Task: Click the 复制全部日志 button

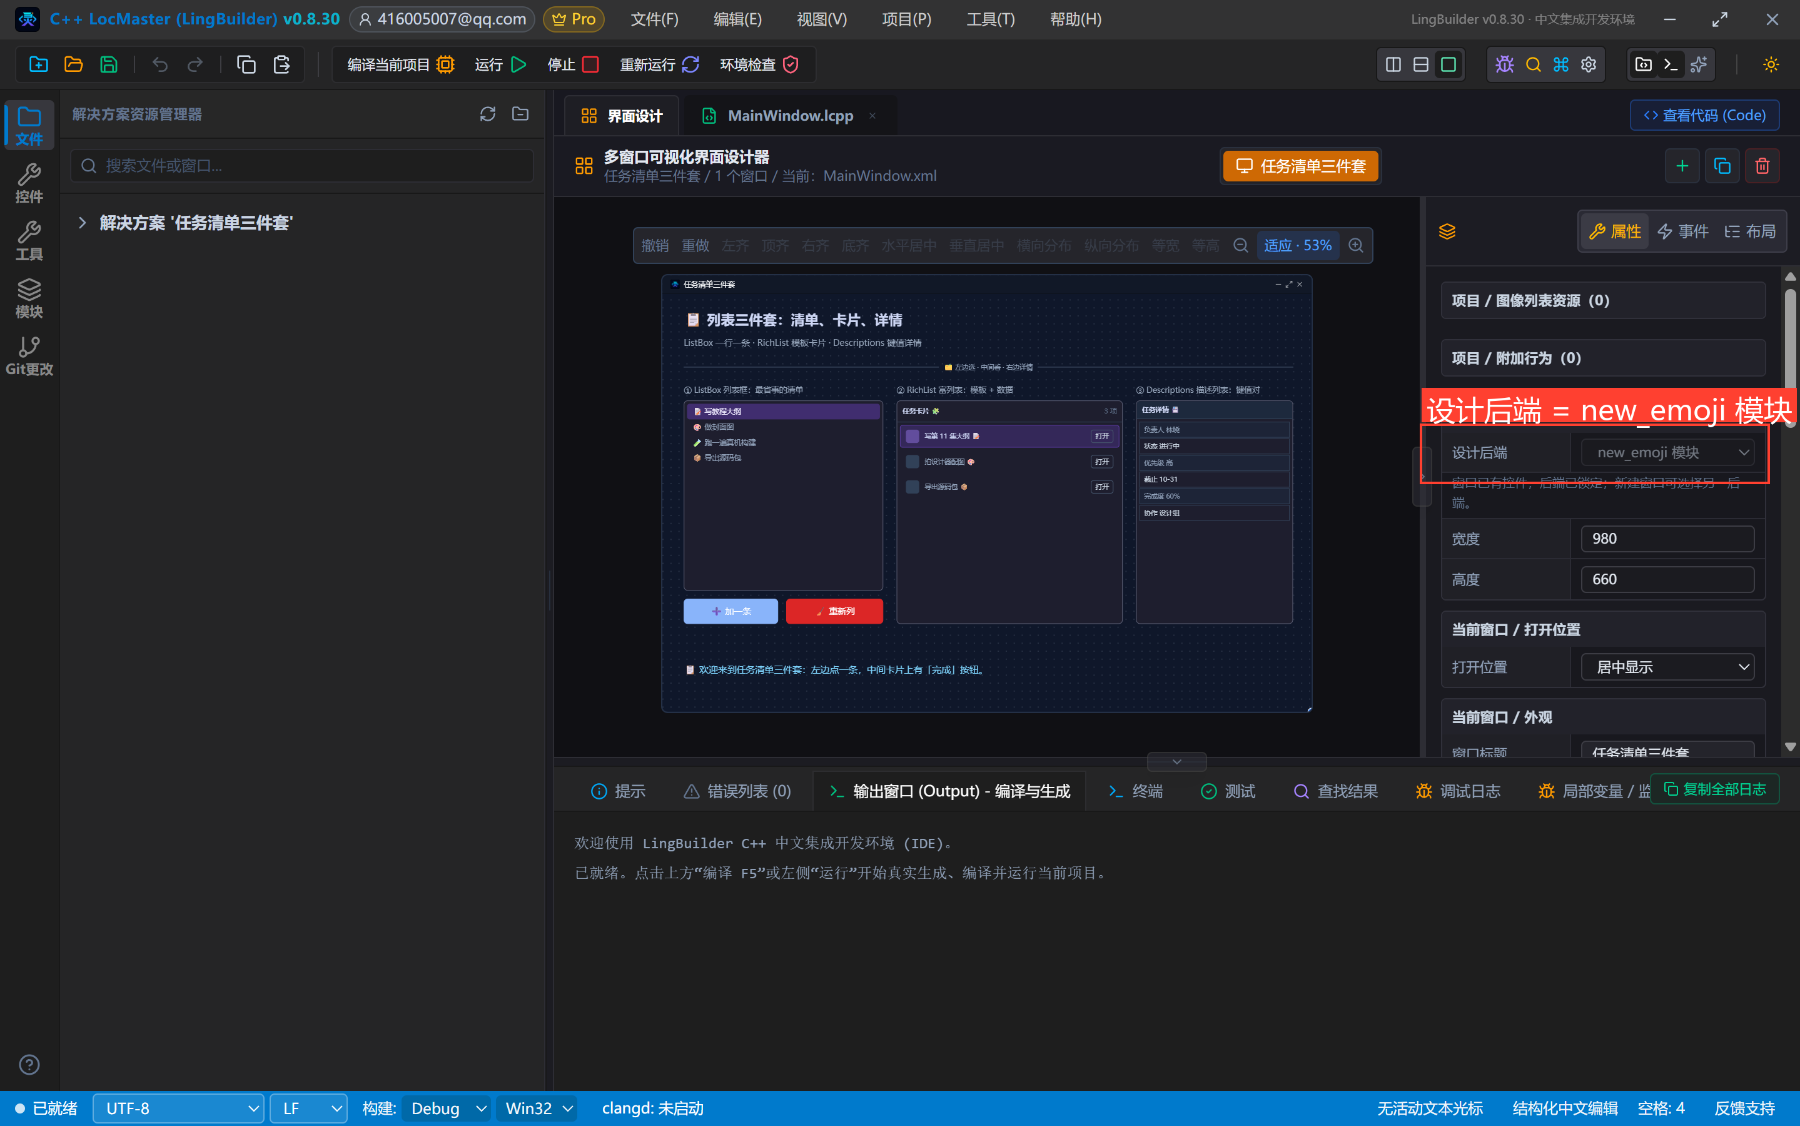Action: (x=1714, y=789)
